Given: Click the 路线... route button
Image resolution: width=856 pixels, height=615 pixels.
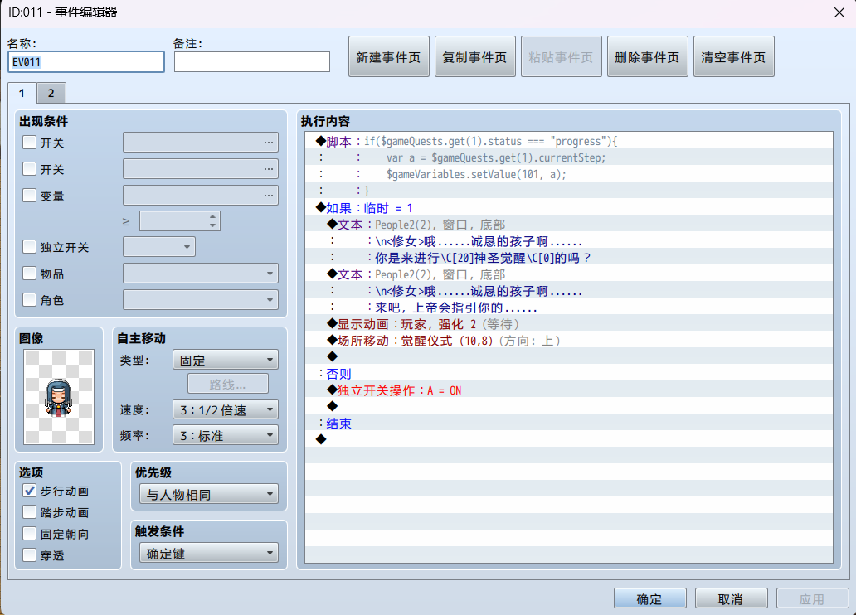Looking at the screenshot, I should coord(227,385).
